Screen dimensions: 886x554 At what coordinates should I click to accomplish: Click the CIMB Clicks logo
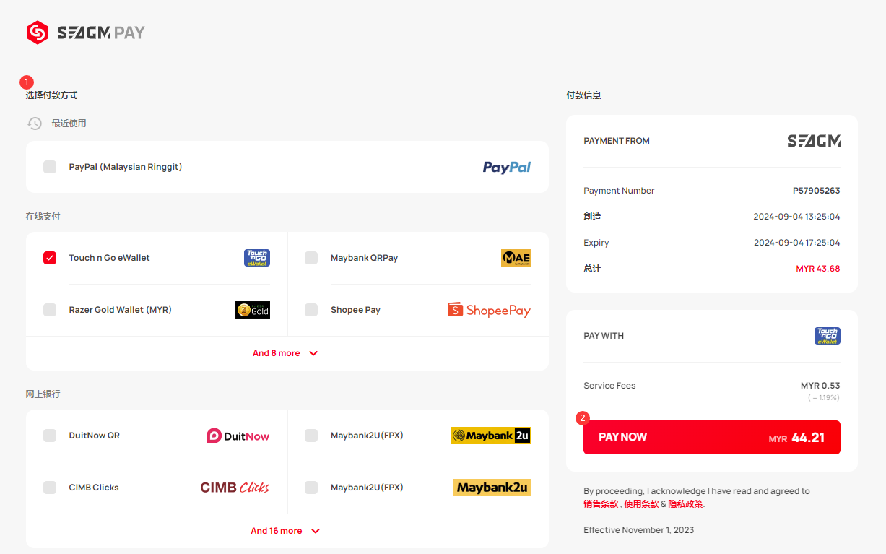235,488
